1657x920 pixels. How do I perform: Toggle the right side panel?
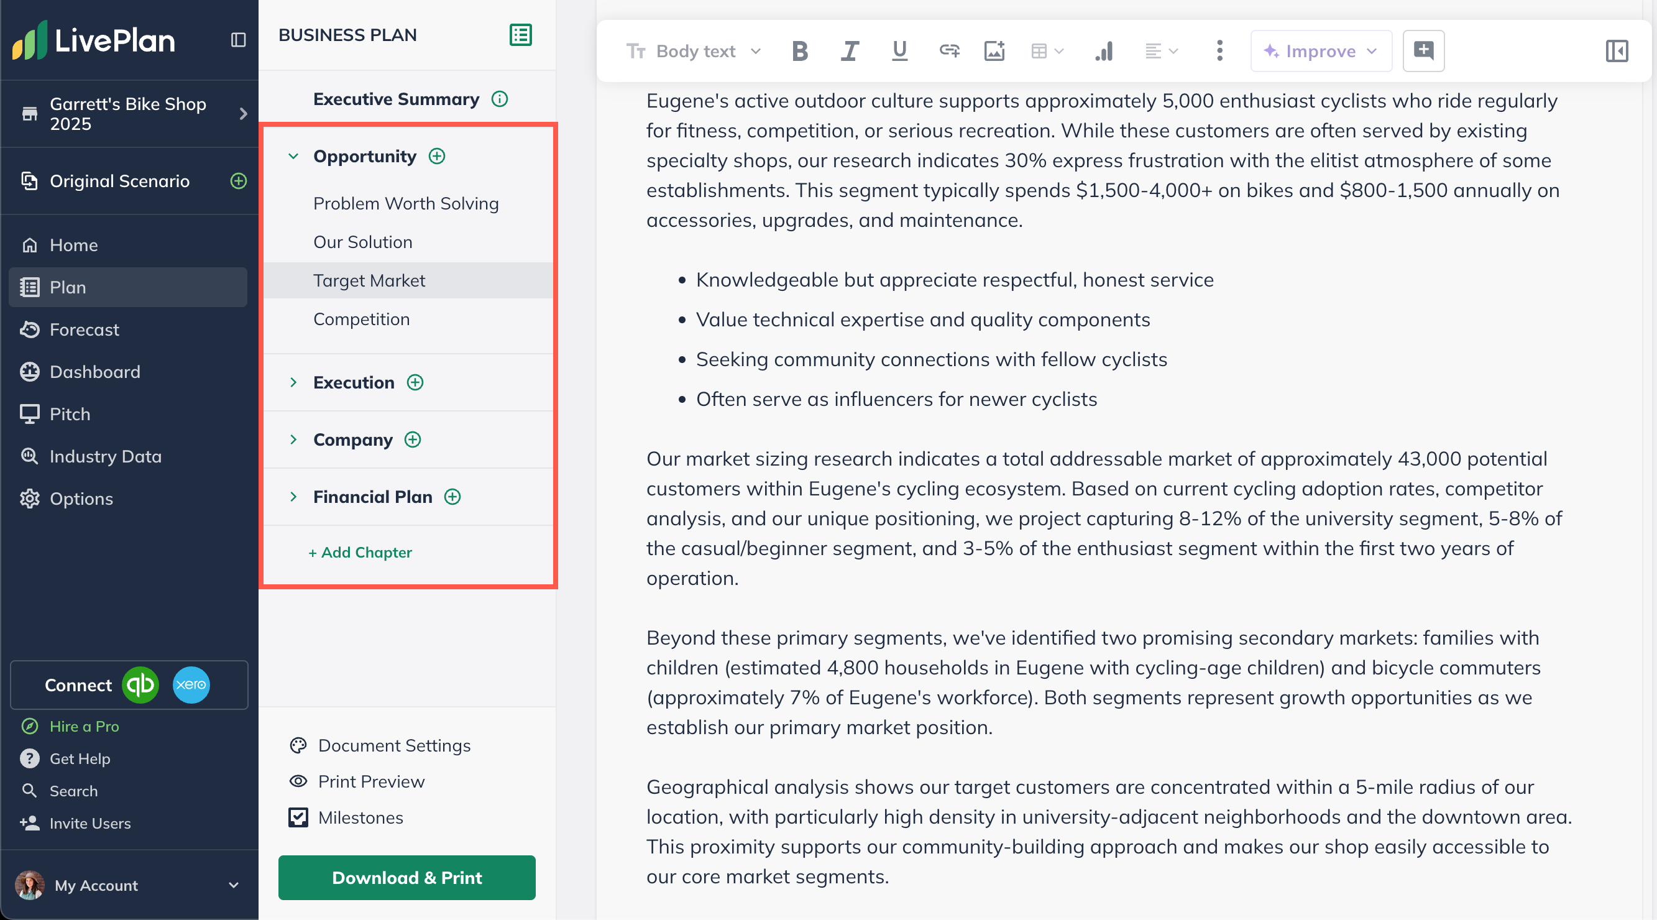(1616, 51)
